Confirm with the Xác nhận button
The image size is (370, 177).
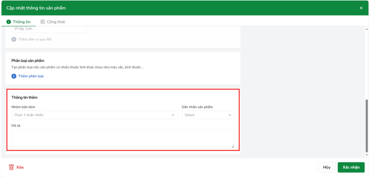tap(351, 167)
